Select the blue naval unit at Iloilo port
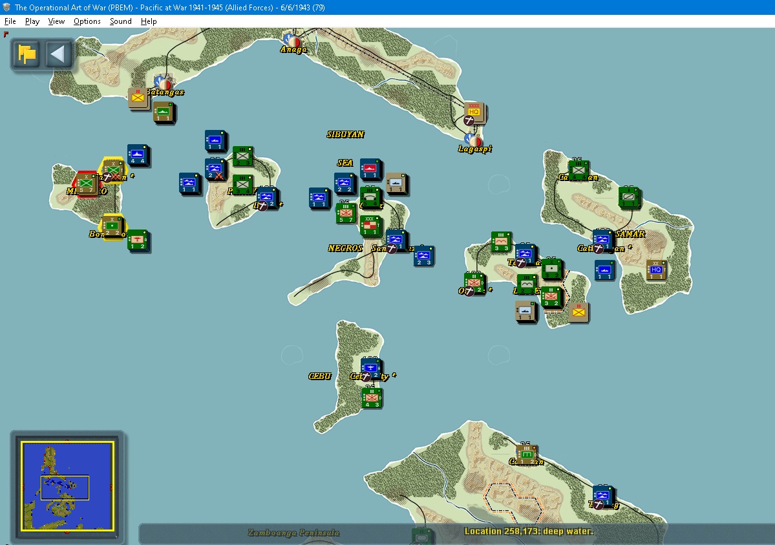Screen dimensions: 775x545 pyautogui.click(x=268, y=198)
